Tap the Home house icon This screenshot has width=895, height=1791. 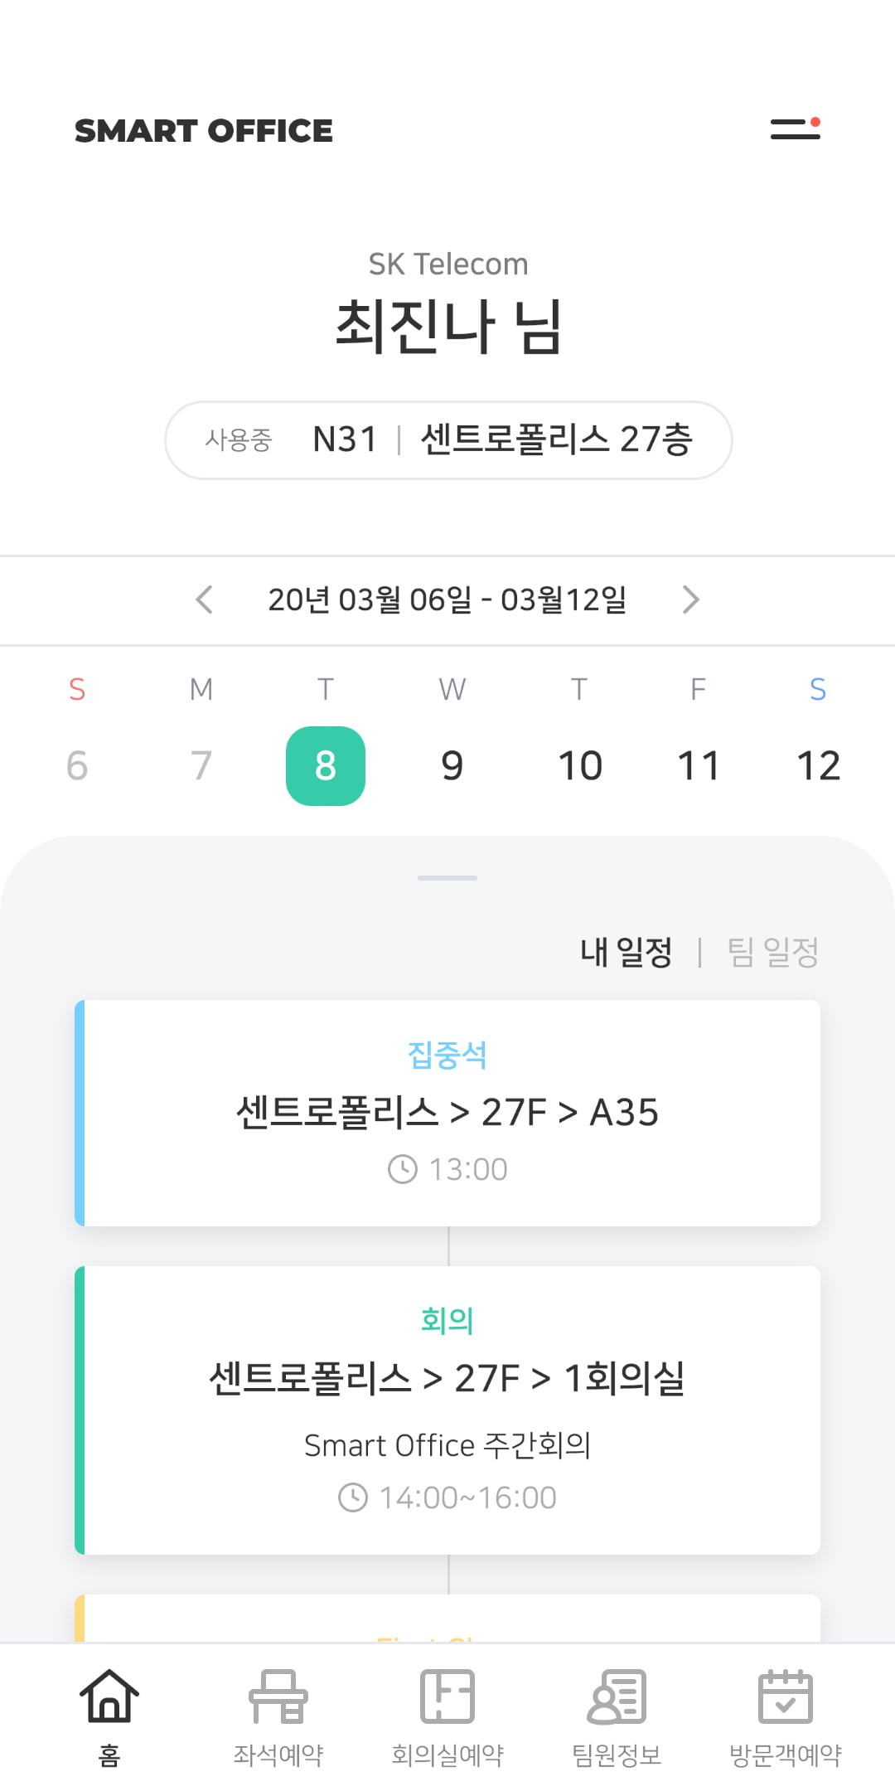[x=109, y=1696]
